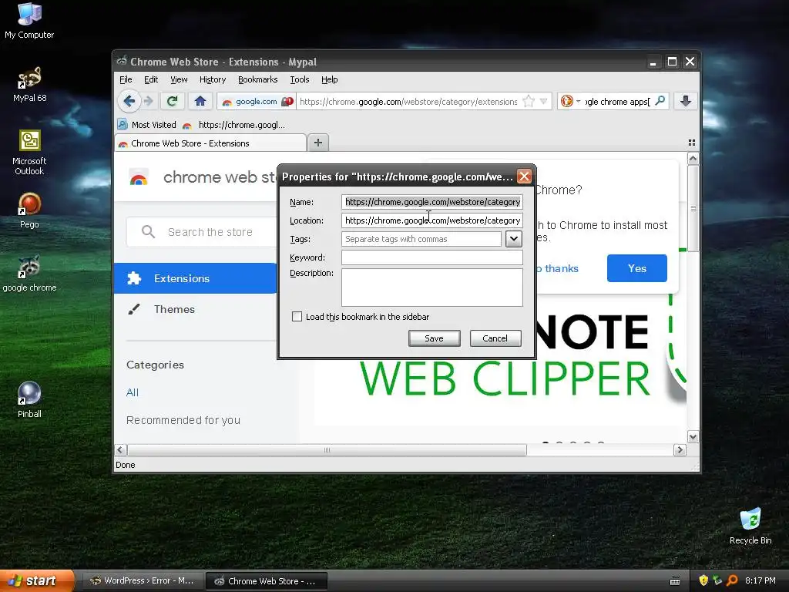789x592 pixels.
Task: Reload the page with refresh icon
Action: [172, 101]
